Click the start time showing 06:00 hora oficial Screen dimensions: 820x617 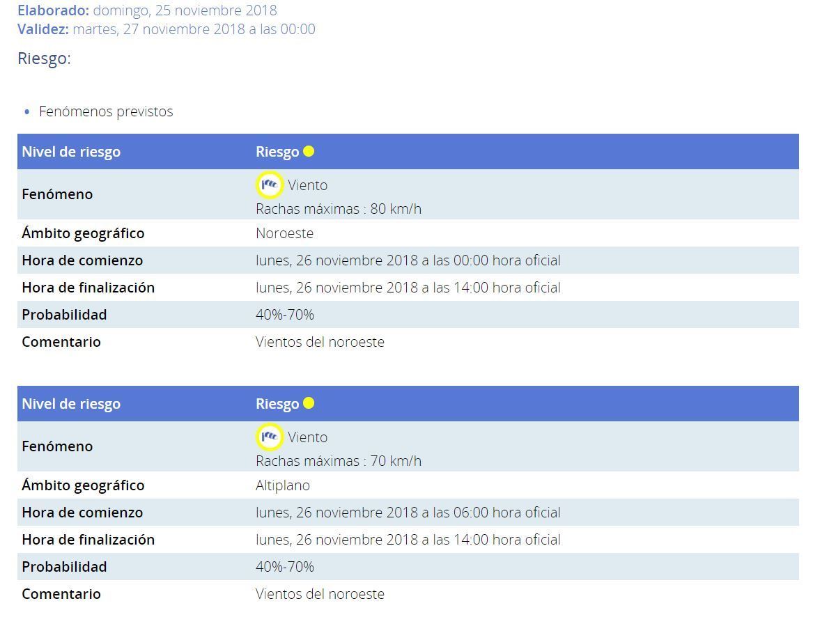coord(408,513)
